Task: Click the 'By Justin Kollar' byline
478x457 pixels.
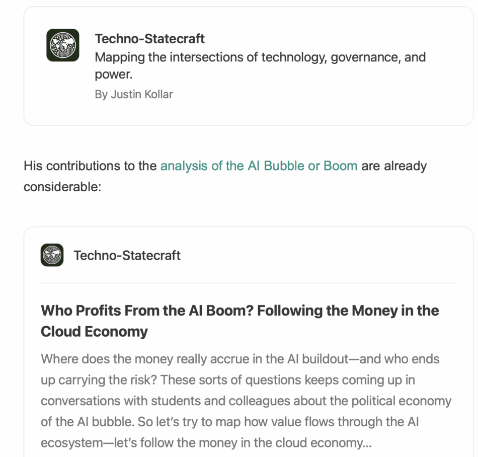Action: tap(133, 94)
